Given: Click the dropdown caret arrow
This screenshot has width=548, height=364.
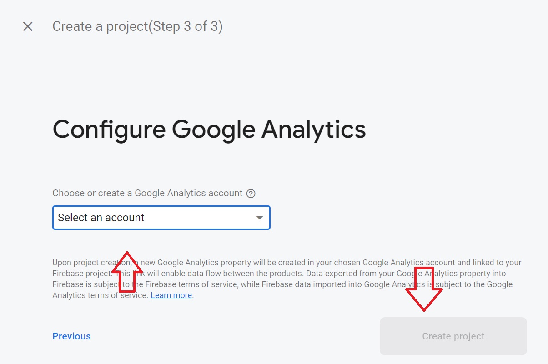Looking at the screenshot, I should [260, 218].
